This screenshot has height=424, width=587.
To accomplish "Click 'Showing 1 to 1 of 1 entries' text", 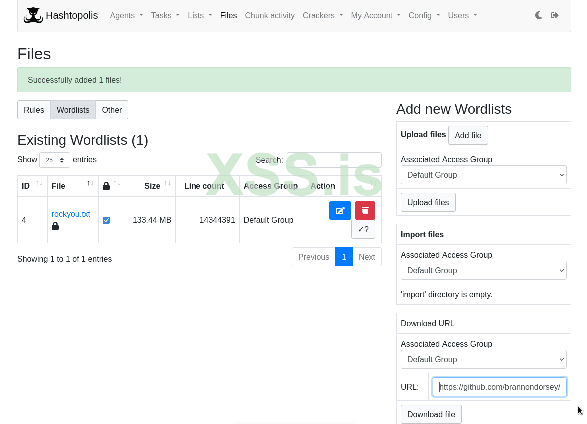I will [65, 259].
